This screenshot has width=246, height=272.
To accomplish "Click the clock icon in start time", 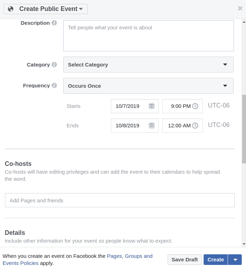I will [x=195, y=106].
